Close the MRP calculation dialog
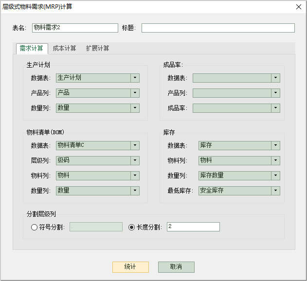Screen dimensions: 307x281 [298, 6]
